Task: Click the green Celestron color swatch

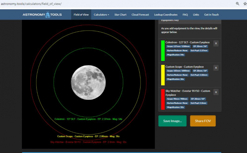Action: 163,50
